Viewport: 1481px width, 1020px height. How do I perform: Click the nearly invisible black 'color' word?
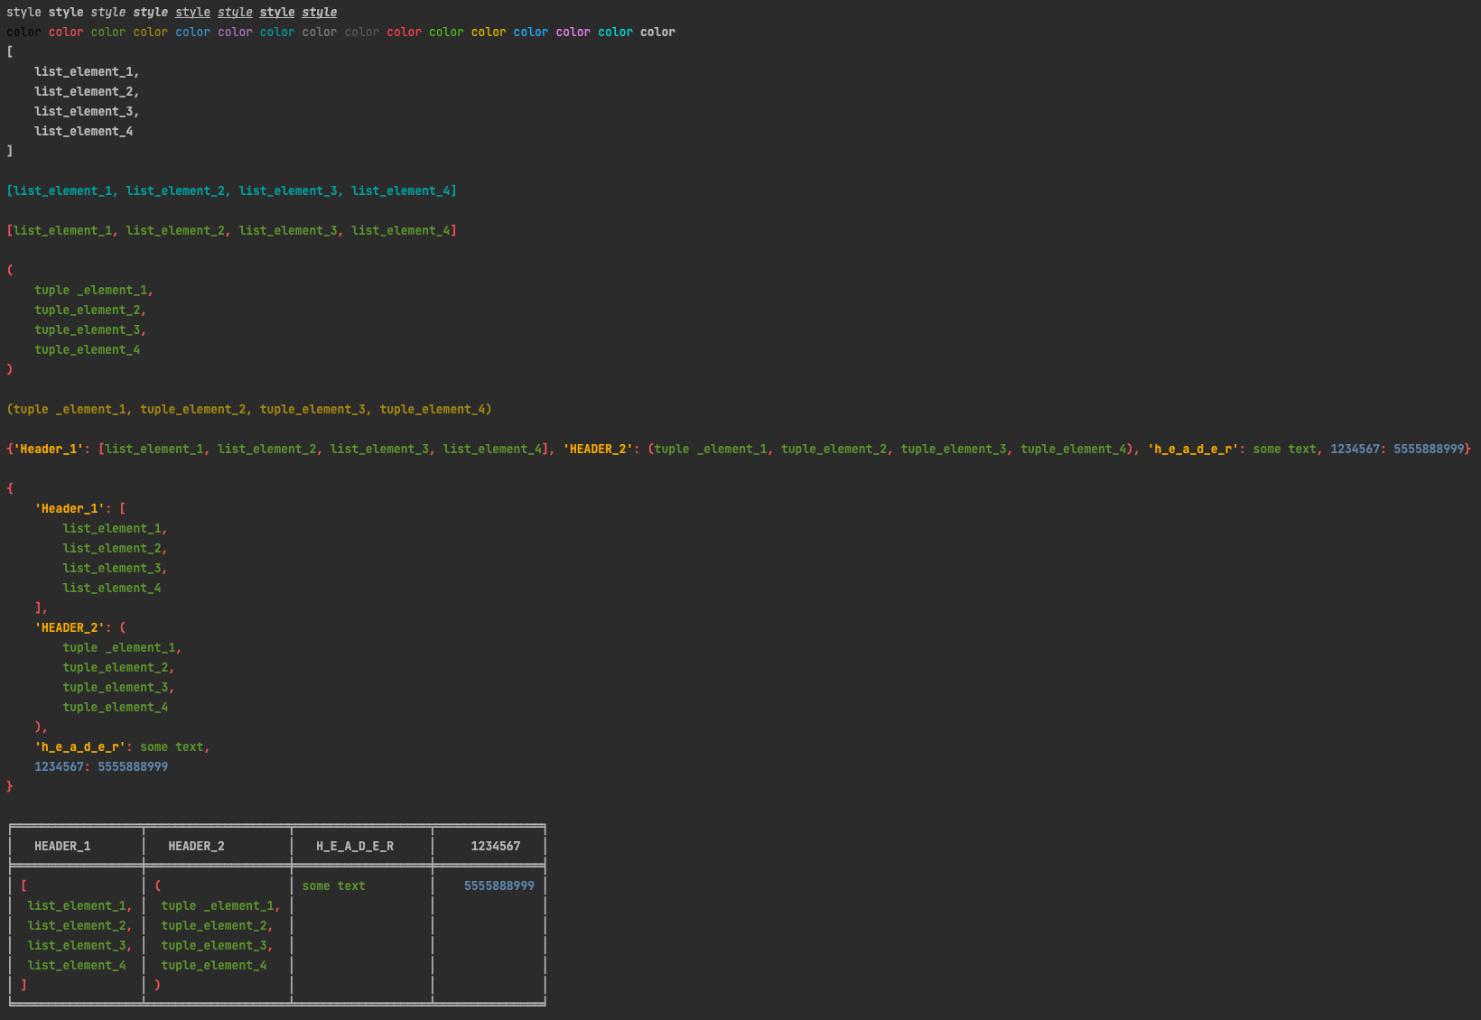[x=23, y=32]
